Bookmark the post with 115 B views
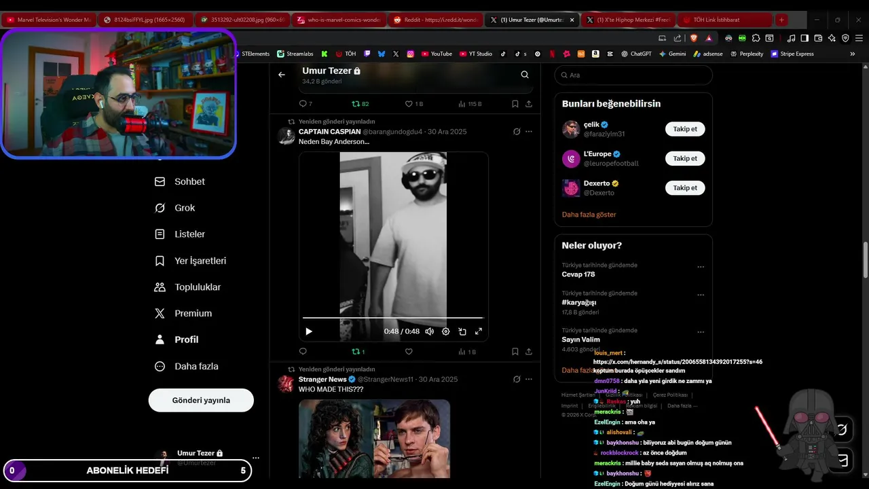This screenshot has height=489, width=869. (x=515, y=104)
